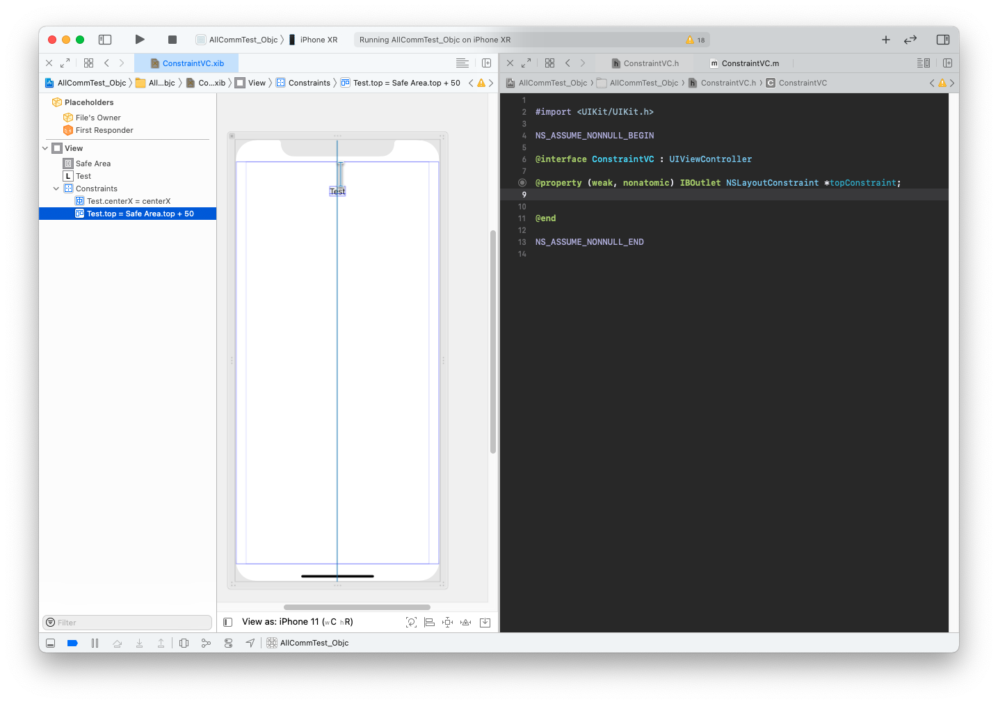Open the Align constraints menu

coord(429,622)
